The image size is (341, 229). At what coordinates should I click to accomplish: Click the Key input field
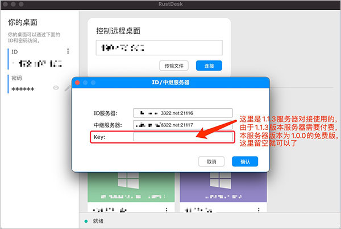182,137
